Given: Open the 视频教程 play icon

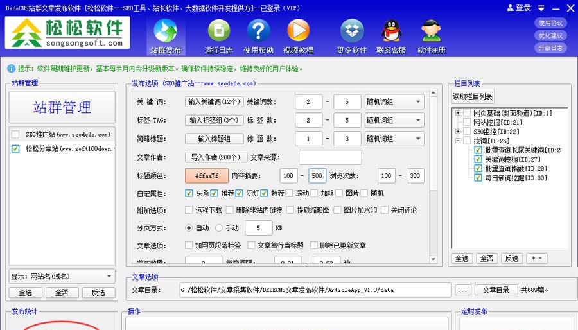Looking at the screenshot, I should [298, 36].
